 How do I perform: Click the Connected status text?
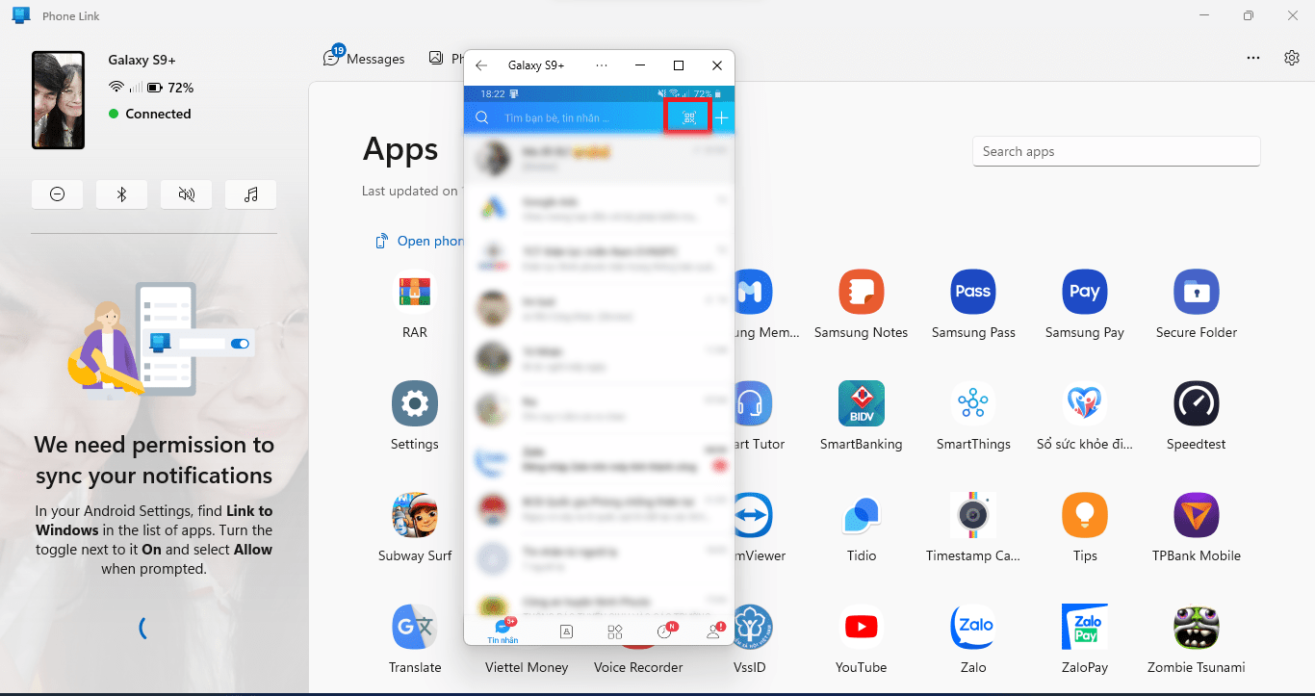click(x=158, y=114)
